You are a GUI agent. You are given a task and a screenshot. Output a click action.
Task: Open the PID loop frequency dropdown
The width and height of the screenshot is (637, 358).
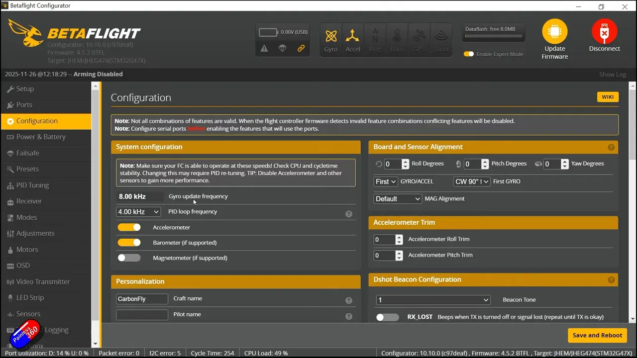tap(138, 211)
